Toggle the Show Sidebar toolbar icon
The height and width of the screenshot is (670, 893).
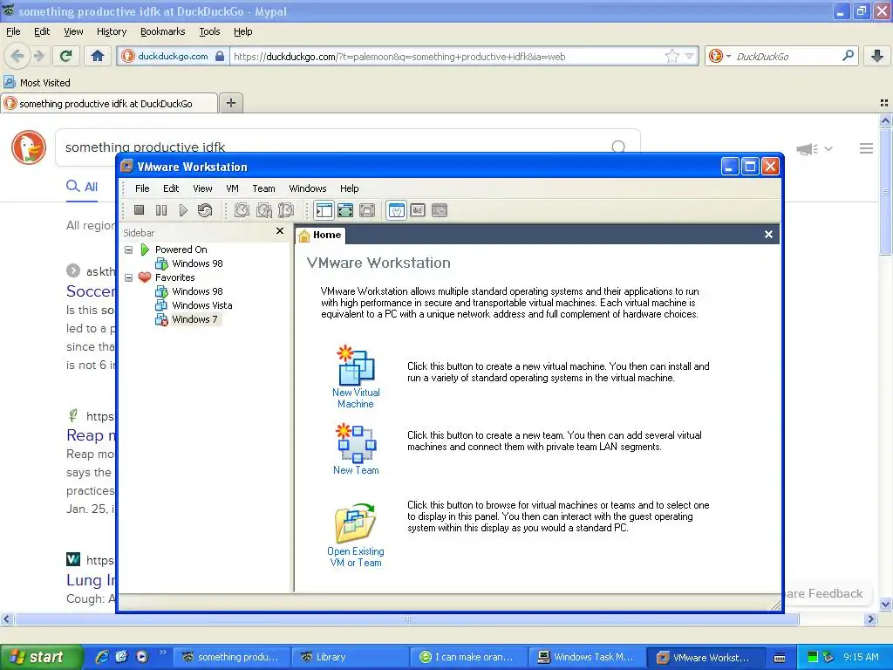[x=324, y=210]
